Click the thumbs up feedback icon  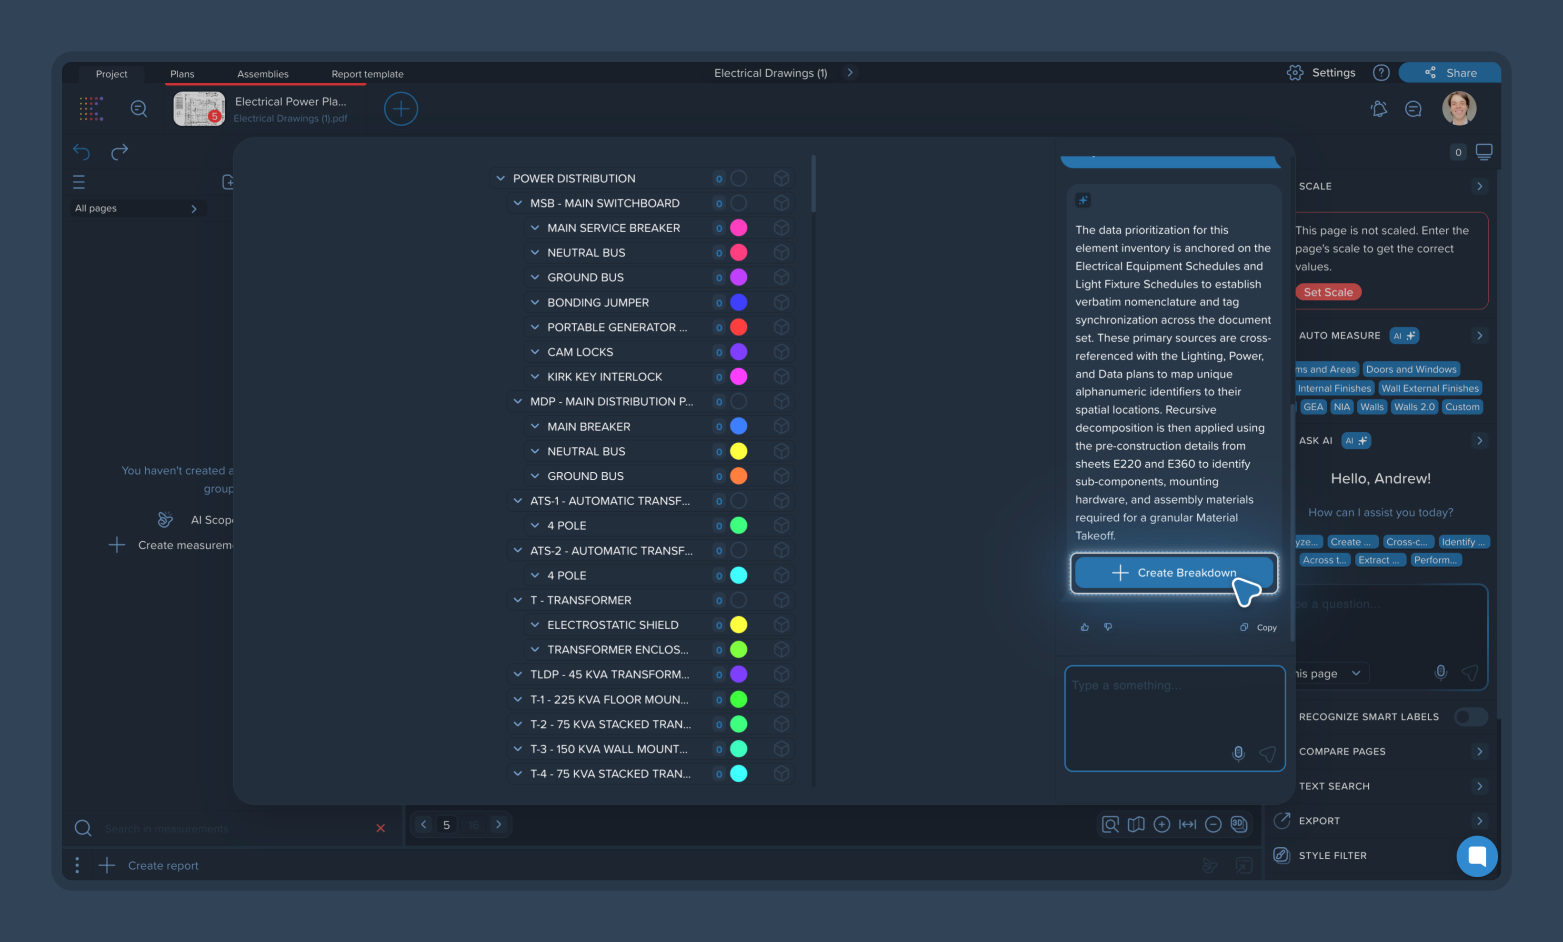(1085, 627)
